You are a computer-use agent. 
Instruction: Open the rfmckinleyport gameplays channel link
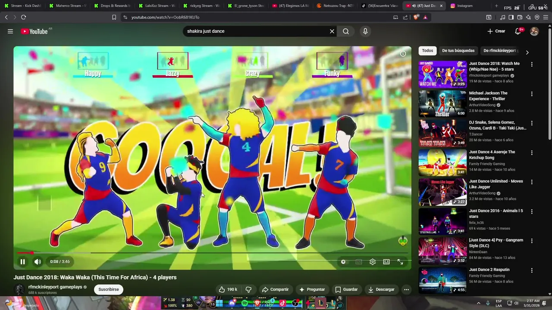[x=55, y=287]
